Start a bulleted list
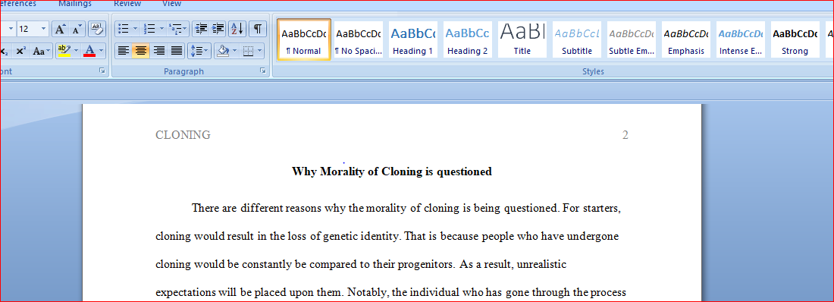Viewport: 834px width, 302px height. point(123,29)
